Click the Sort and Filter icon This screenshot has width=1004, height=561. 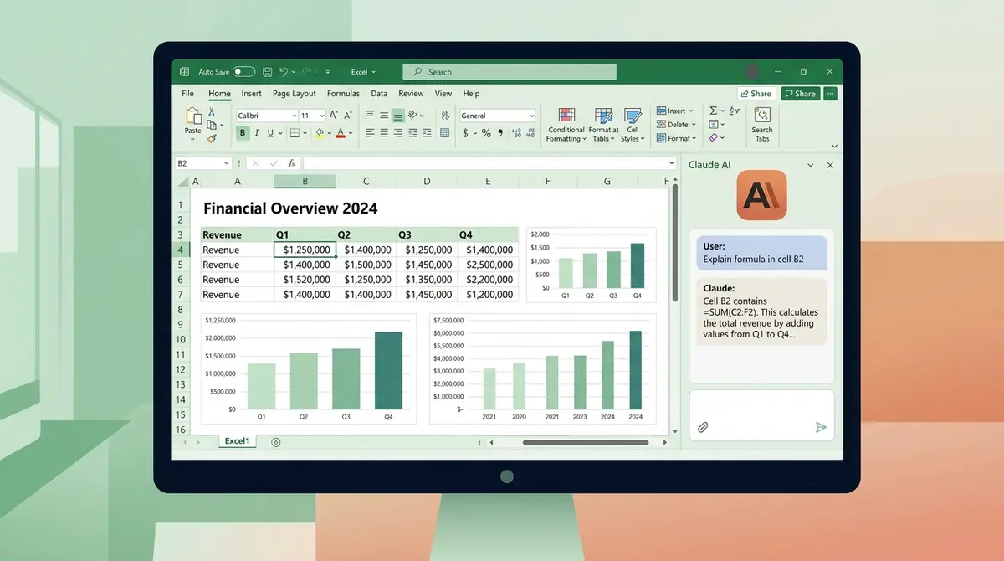tap(735, 111)
